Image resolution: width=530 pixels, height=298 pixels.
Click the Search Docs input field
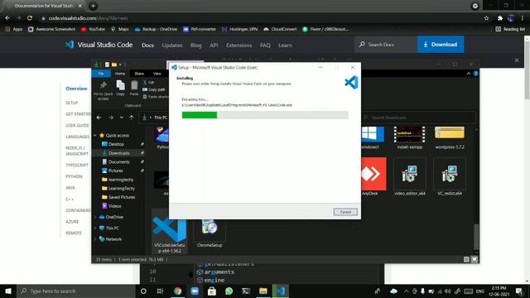coord(385,44)
